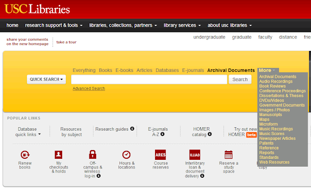Click the ARES Course reserves icon
The width and height of the screenshot is (311, 188).
coord(160,154)
